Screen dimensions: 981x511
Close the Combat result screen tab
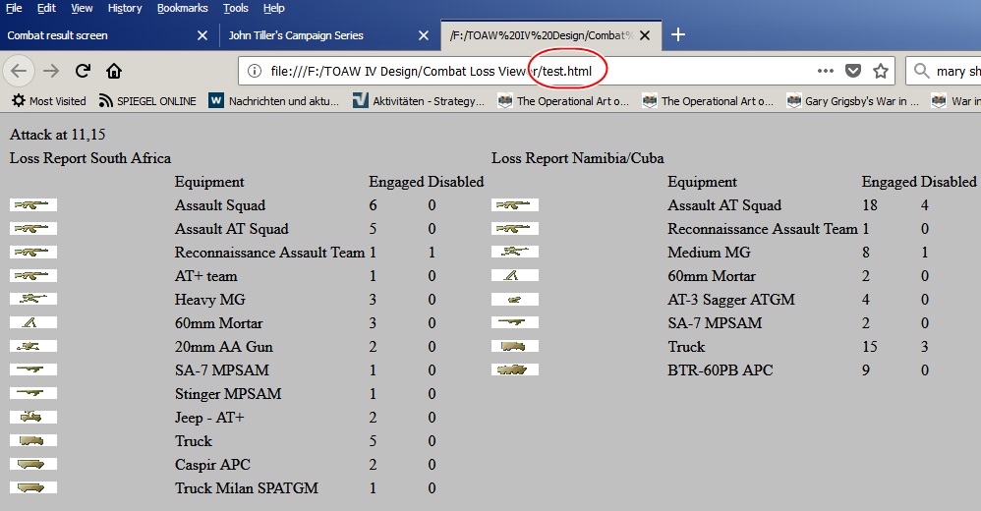tap(202, 35)
